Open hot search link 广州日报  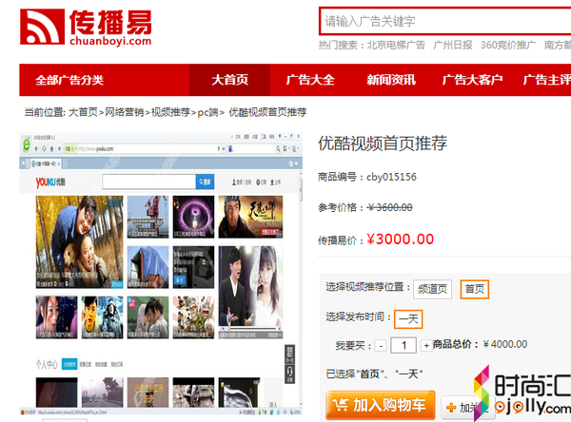453,45
